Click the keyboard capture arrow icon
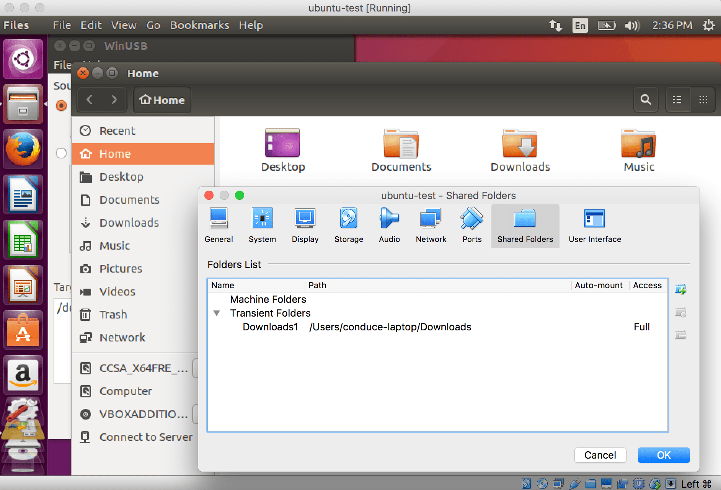This screenshot has width=721, height=490. [x=671, y=483]
